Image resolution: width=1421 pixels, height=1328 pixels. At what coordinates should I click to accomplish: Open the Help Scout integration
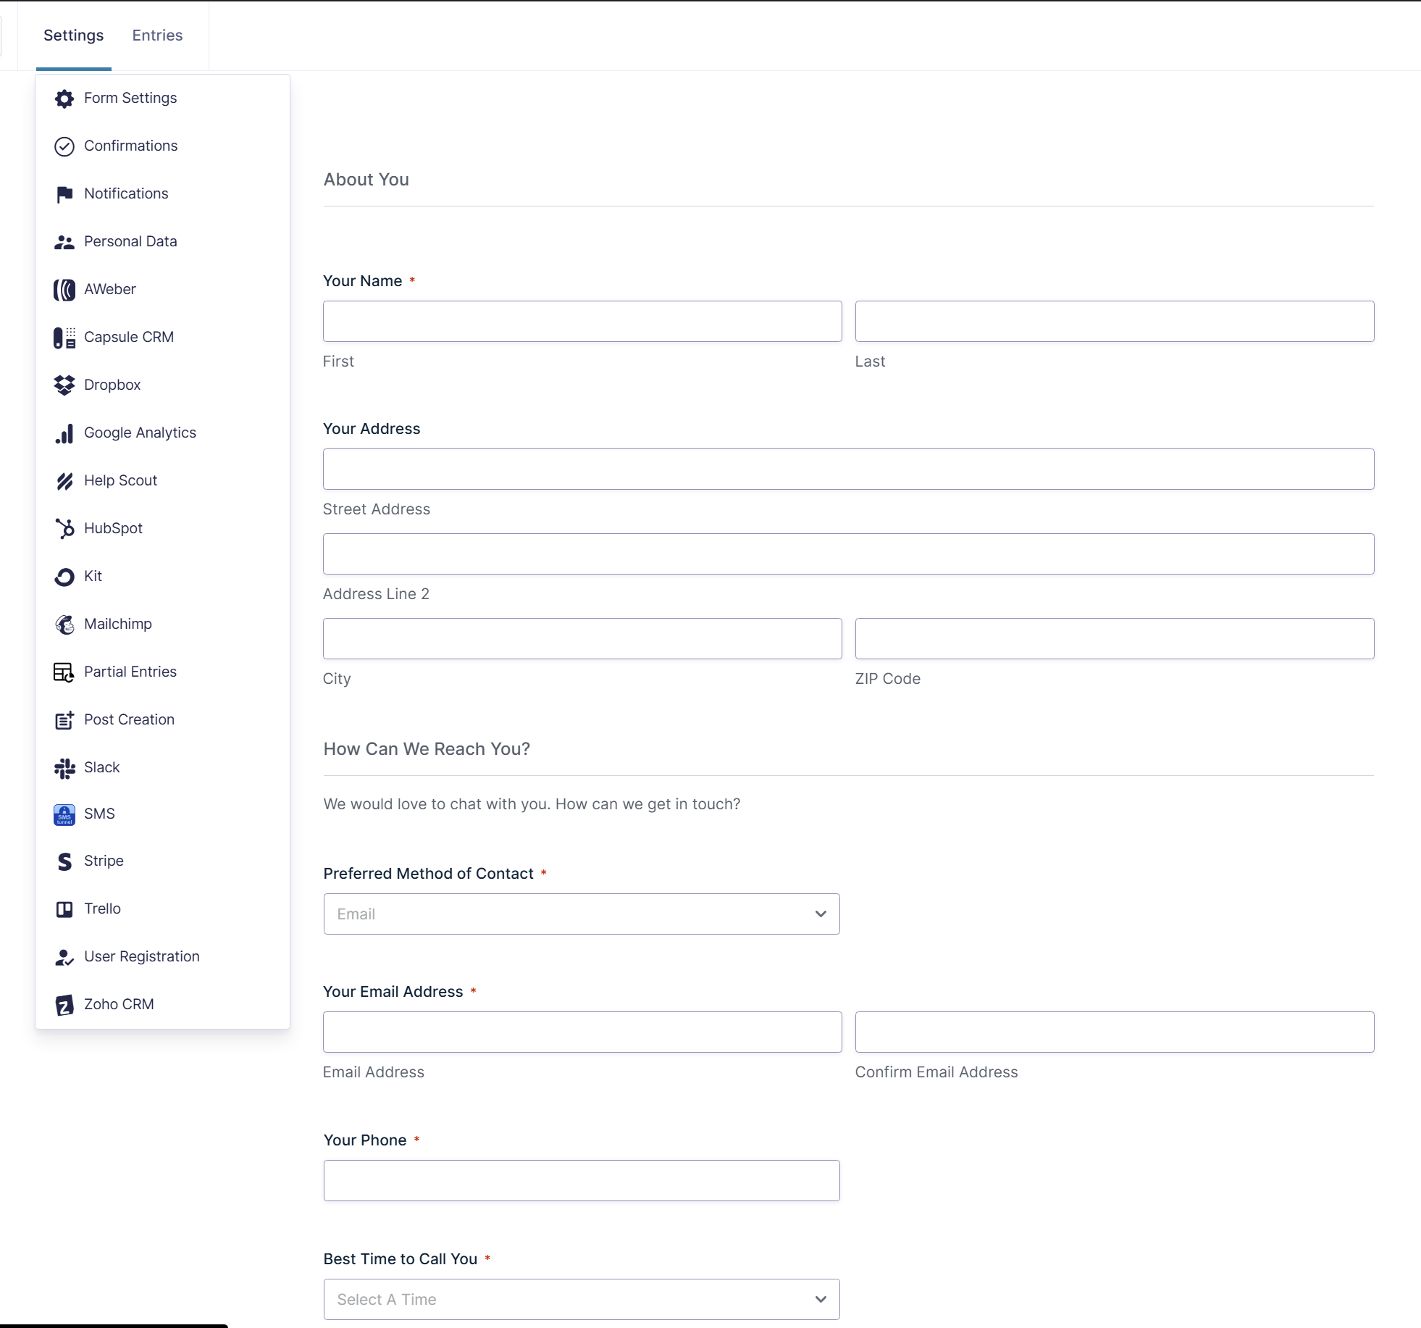(x=120, y=480)
